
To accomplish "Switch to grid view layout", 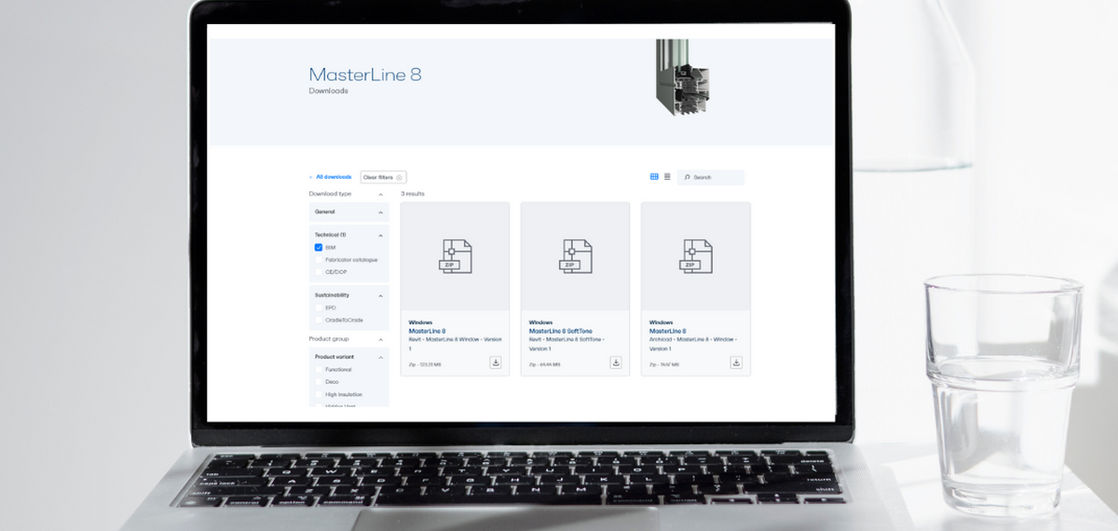I will pyautogui.click(x=654, y=177).
